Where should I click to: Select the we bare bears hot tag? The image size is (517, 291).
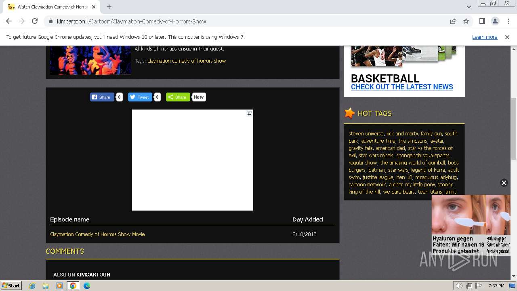[399, 192]
